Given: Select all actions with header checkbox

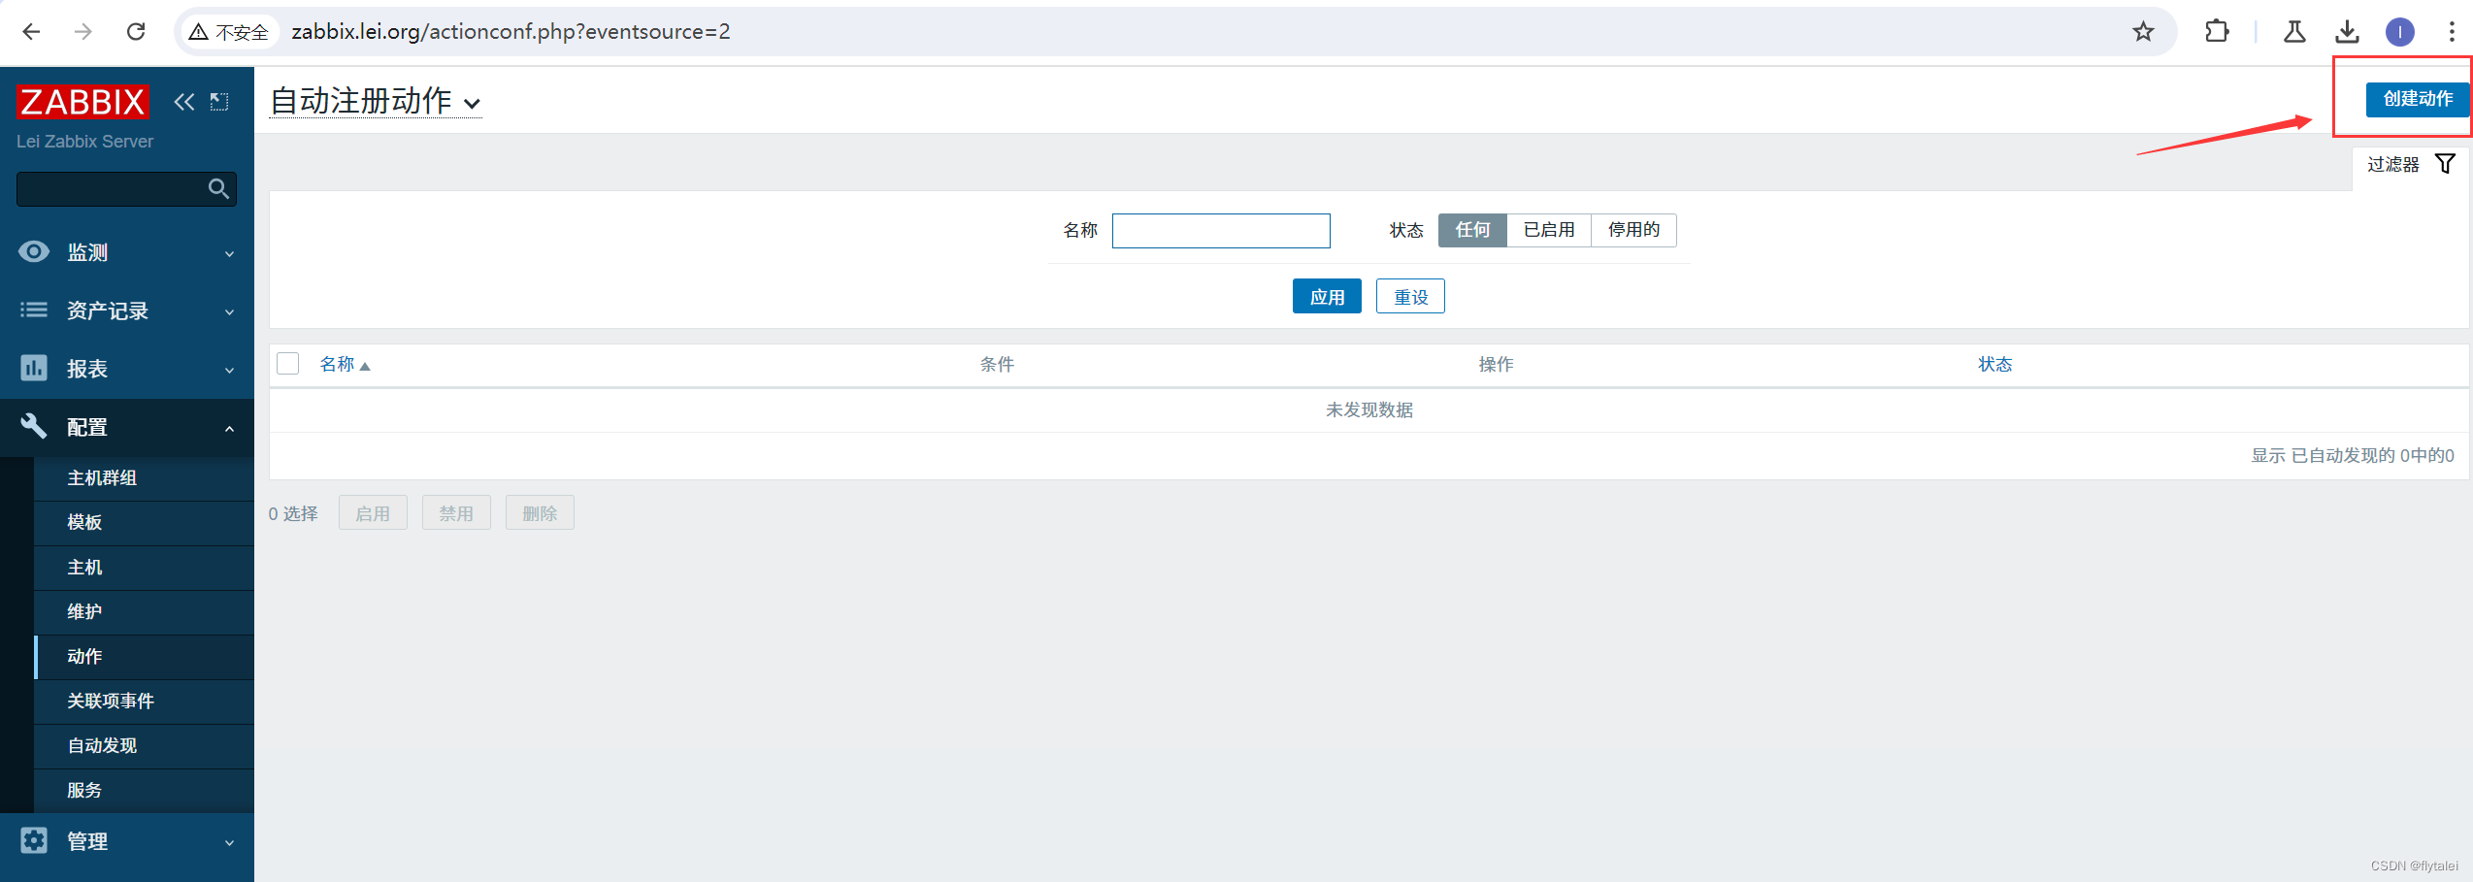Looking at the screenshot, I should [x=287, y=364].
